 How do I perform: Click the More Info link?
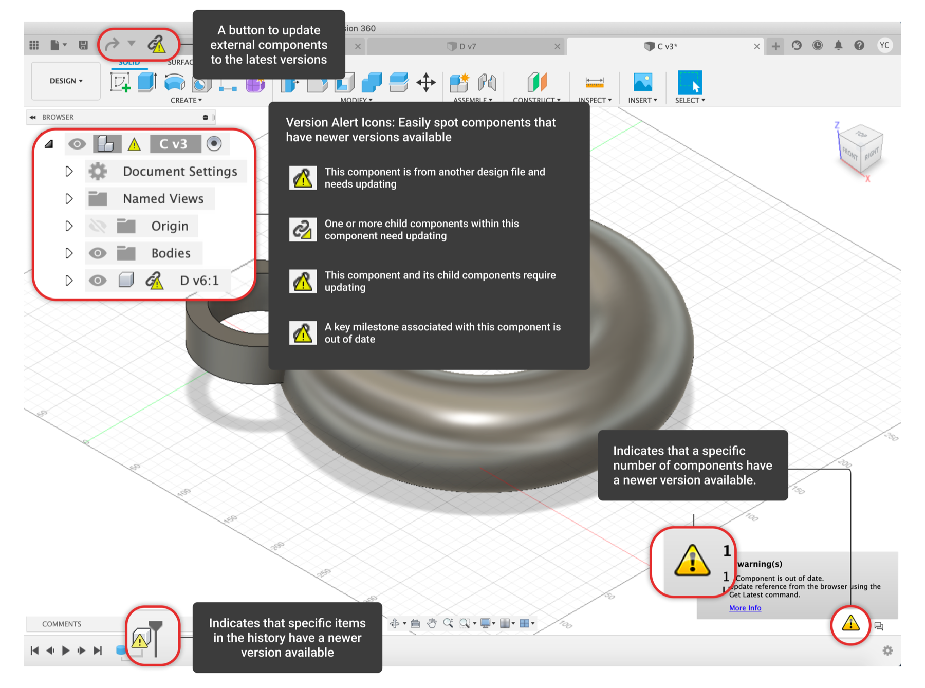point(745,608)
